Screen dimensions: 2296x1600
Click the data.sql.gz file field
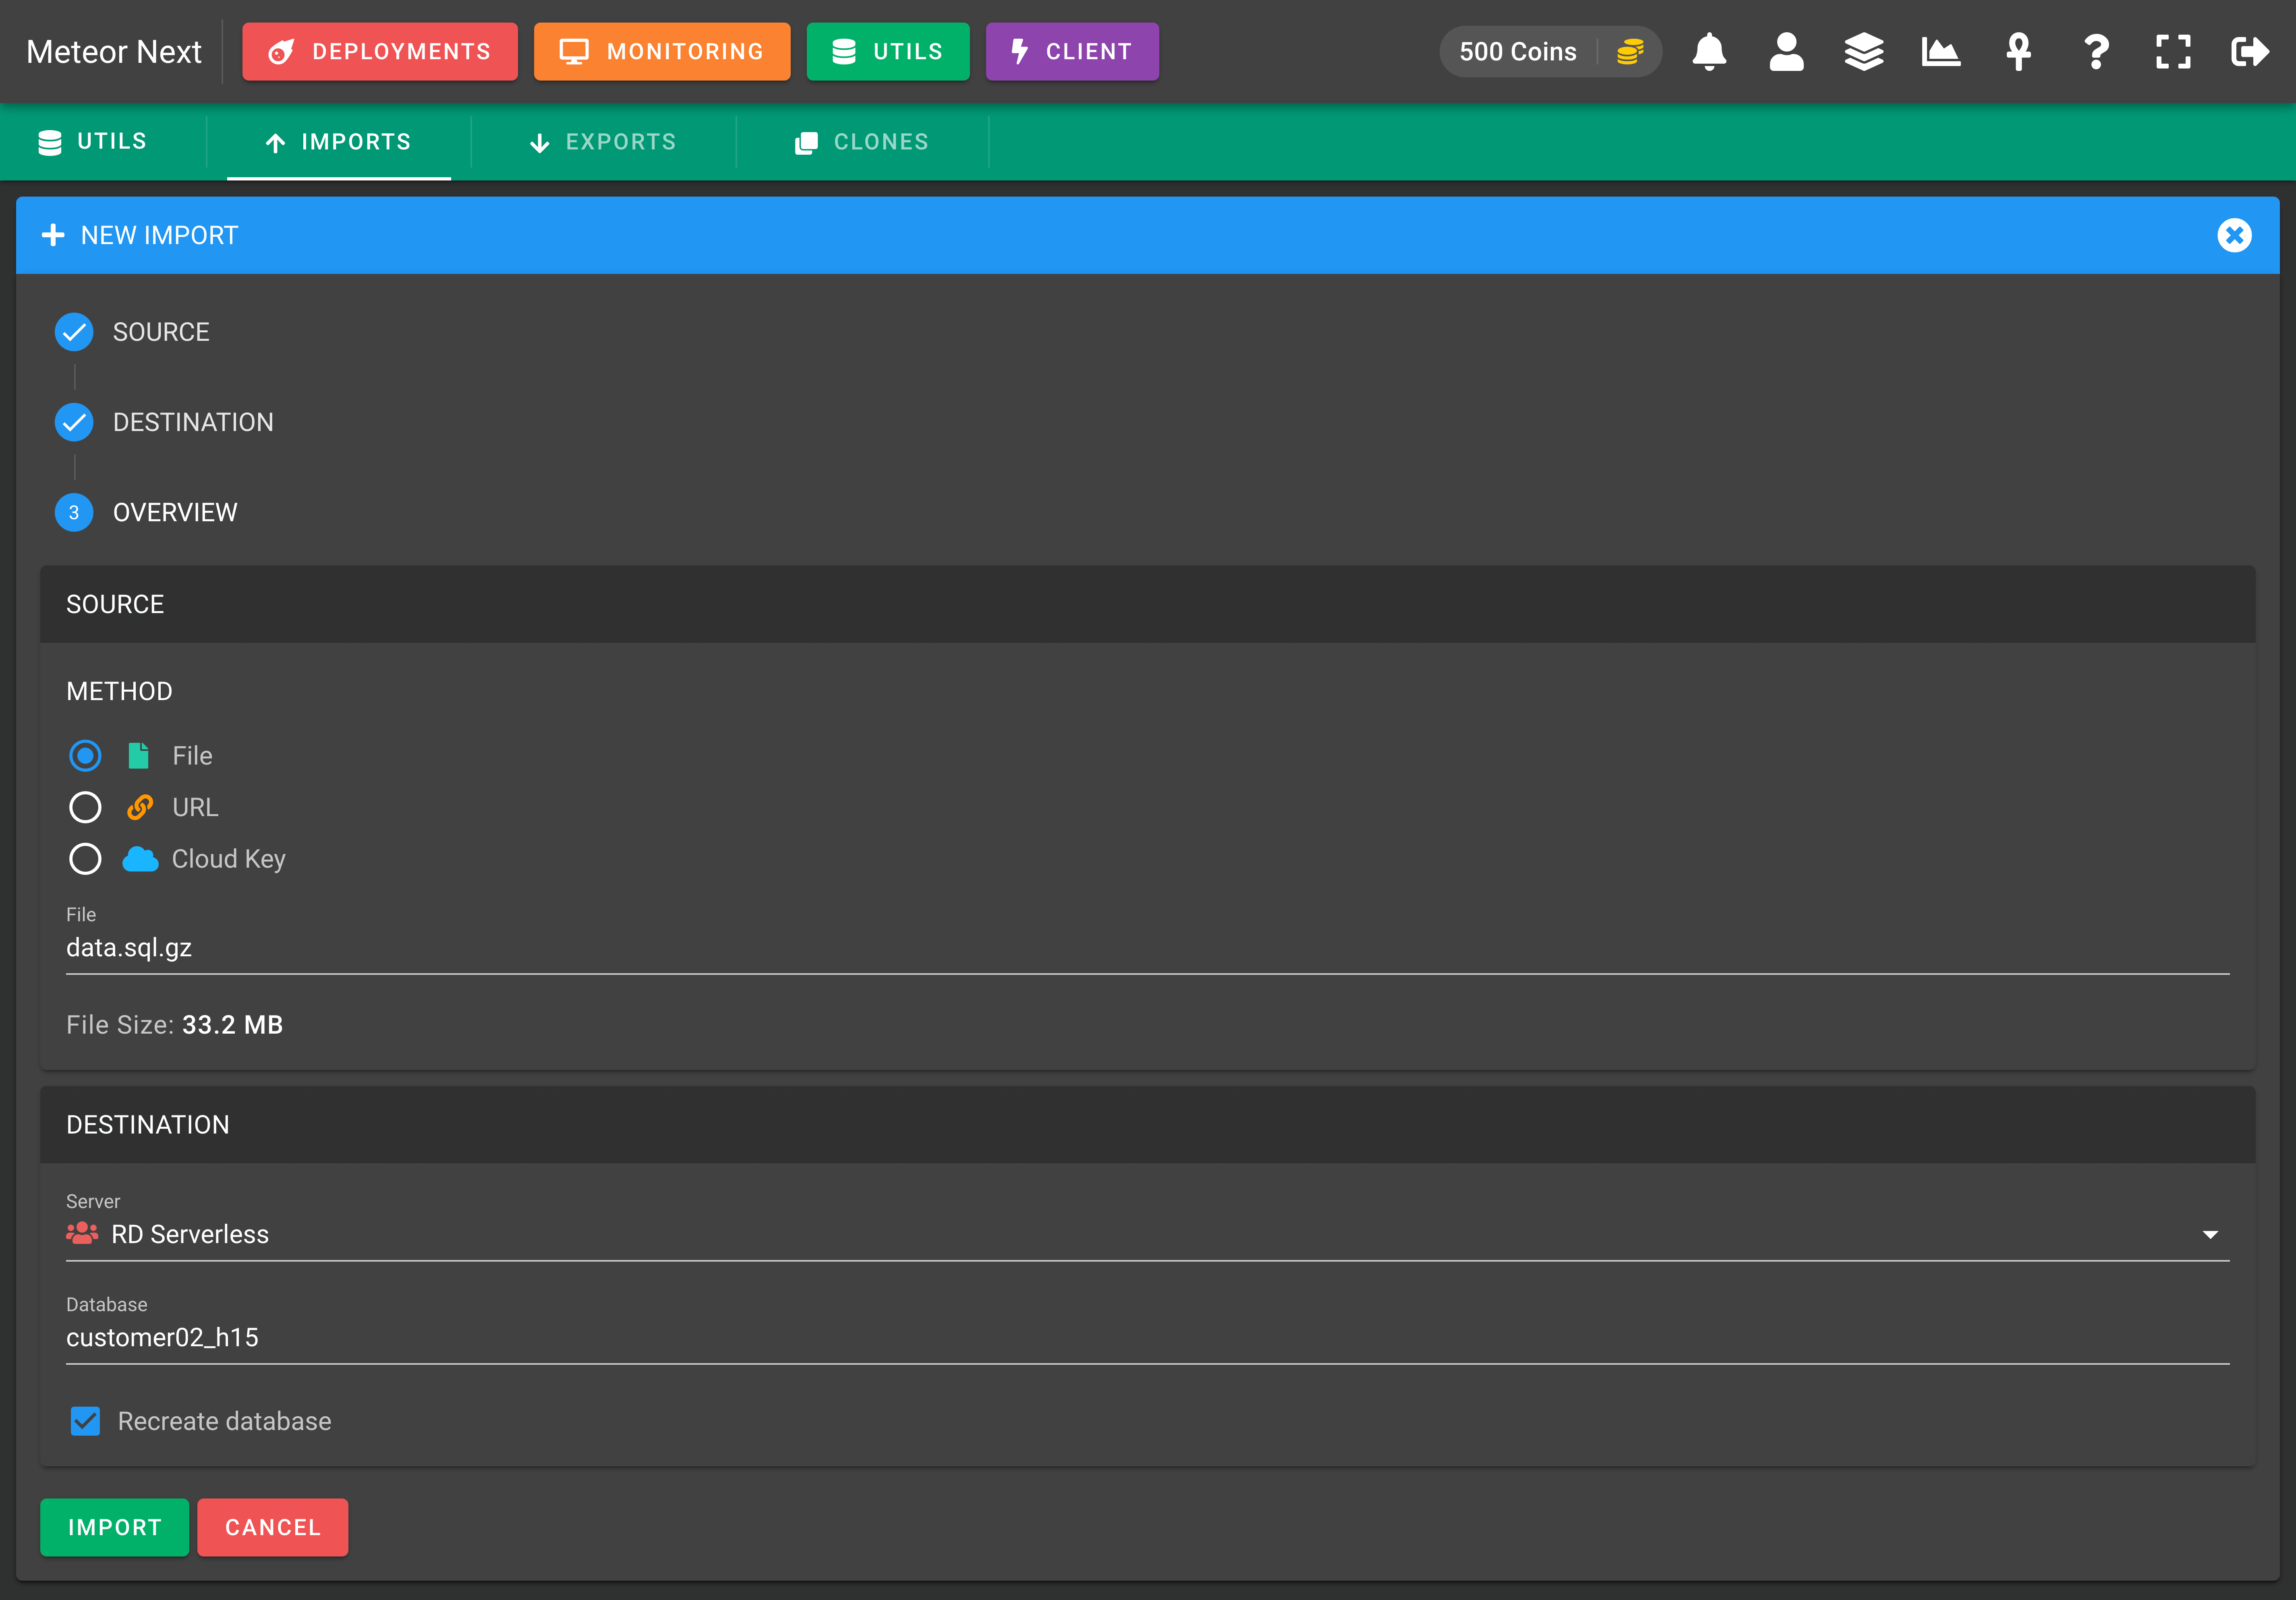[1147, 947]
